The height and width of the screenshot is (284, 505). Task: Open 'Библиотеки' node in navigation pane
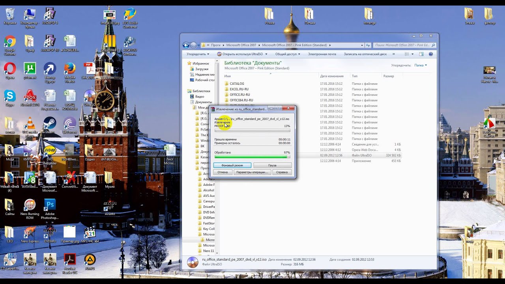(202, 91)
